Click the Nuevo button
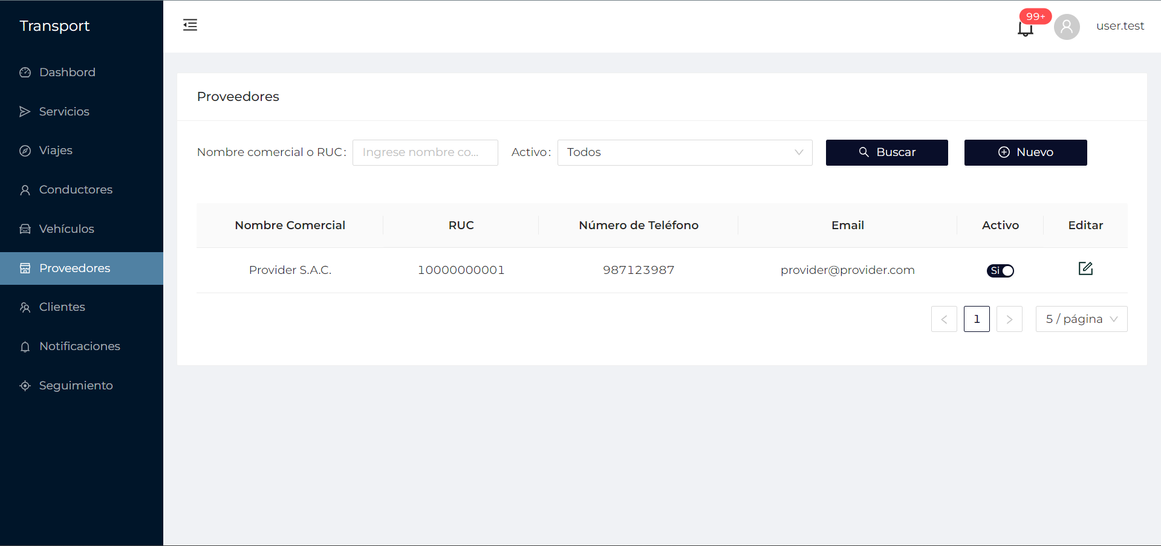The height and width of the screenshot is (546, 1161). pos(1026,152)
